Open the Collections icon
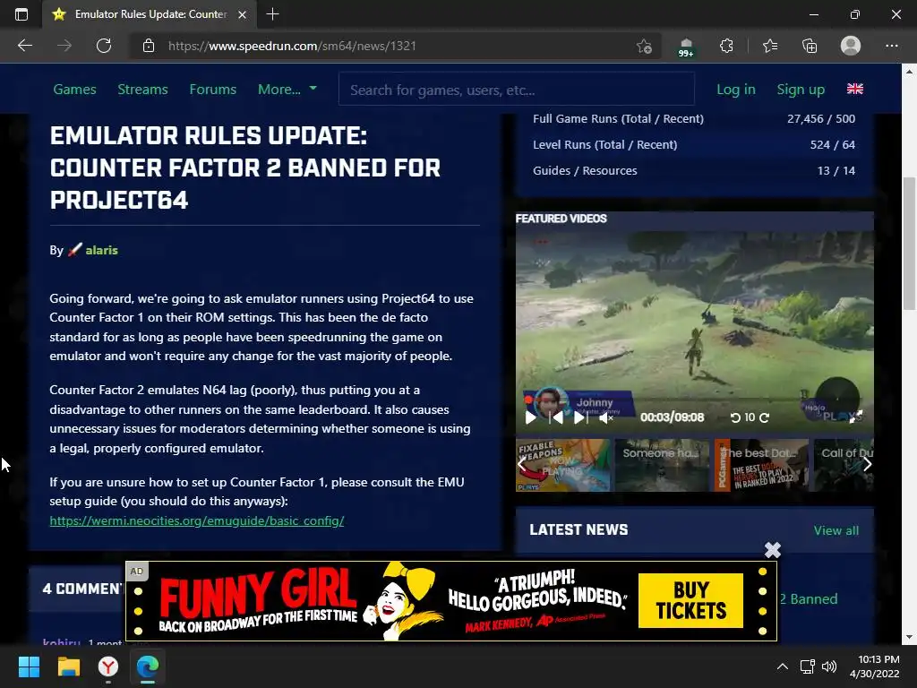 (x=810, y=46)
